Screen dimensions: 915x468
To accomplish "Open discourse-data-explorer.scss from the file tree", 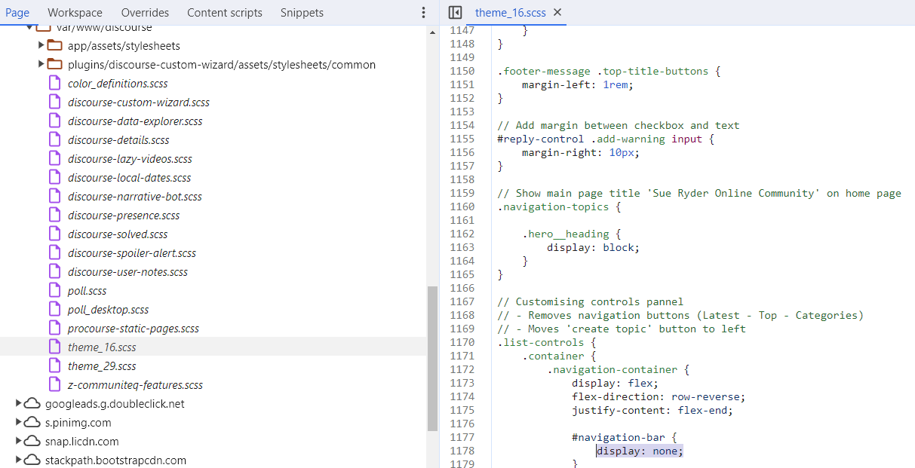I will pyautogui.click(x=135, y=121).
